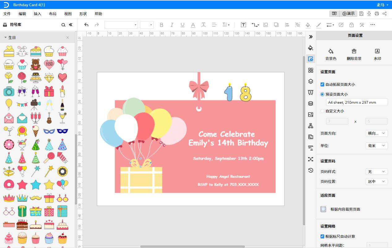Click the lock icon in toolbar
The width and height of the screenshot is (392, 248).
tap(351, 25)
